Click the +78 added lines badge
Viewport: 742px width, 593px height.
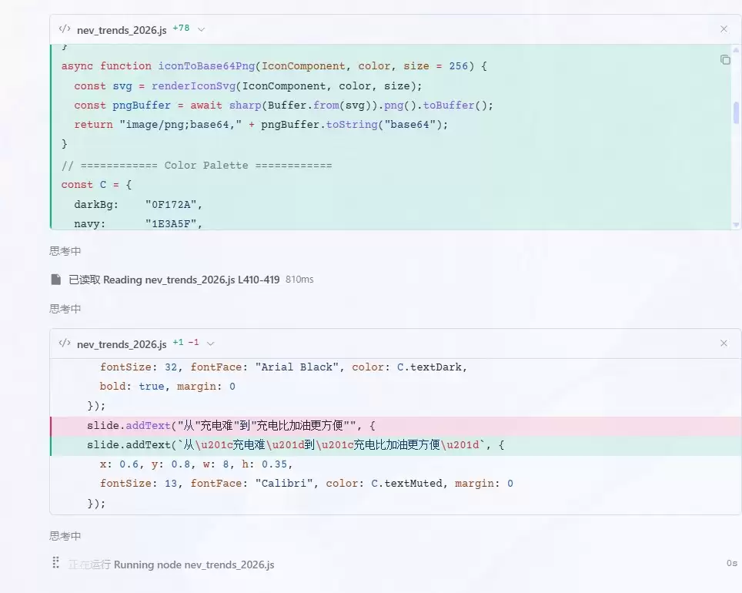(181, 28)
